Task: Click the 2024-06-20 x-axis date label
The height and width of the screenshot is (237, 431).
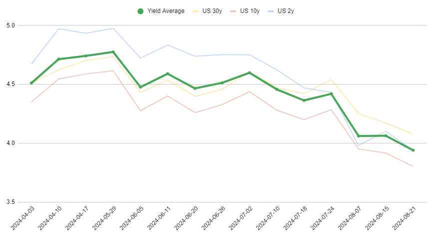Action: (x=186, y=220)
